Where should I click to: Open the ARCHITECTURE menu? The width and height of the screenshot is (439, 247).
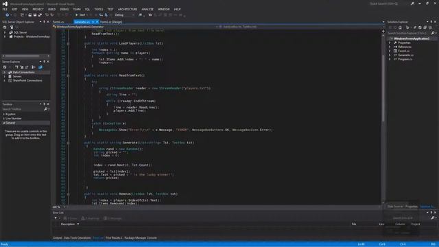point(128,9)
